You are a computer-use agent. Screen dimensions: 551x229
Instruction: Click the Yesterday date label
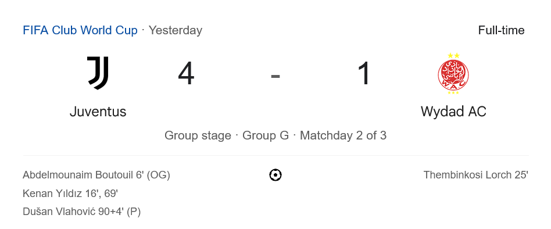click(x=176, y=31)
